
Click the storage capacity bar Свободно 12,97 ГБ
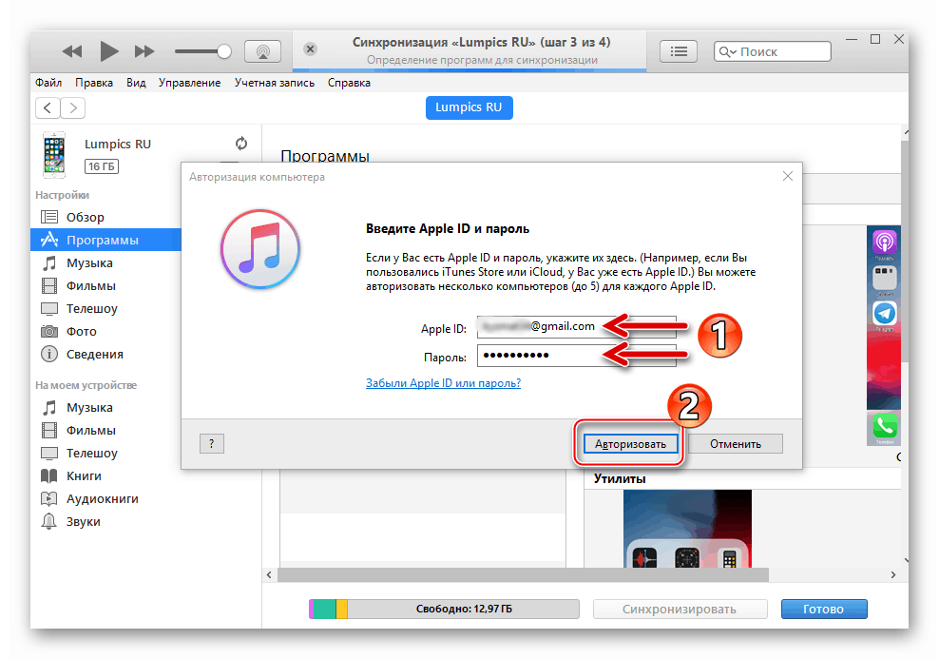point(445,609)
